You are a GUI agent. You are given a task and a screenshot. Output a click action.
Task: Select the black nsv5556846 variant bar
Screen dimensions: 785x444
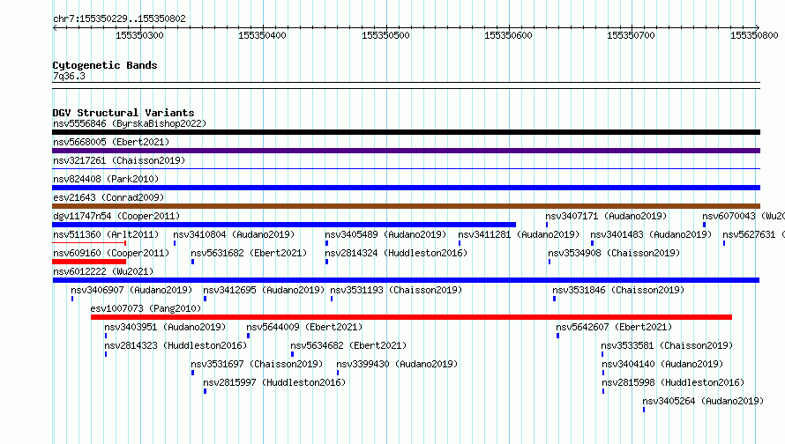click(406, 132)
